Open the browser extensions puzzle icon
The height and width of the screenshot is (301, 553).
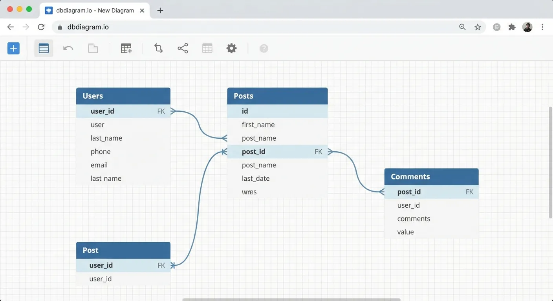tap(512, 27)
